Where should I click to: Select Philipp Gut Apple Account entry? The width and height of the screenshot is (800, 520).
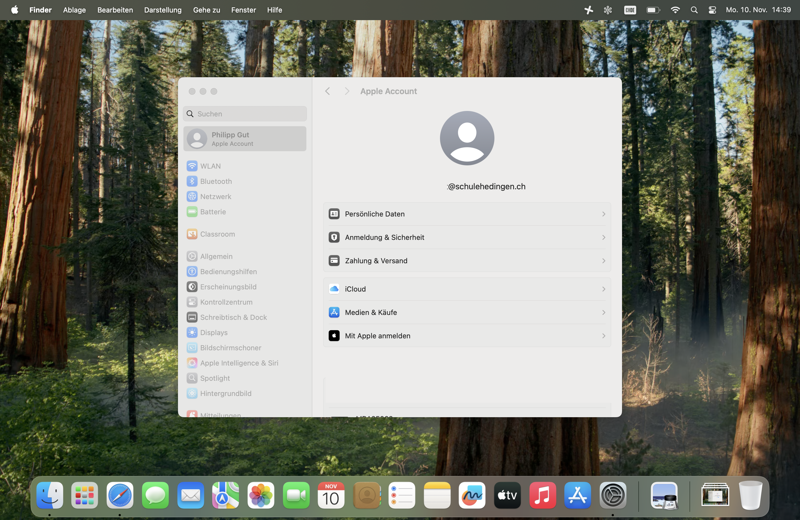pos(245,139)
